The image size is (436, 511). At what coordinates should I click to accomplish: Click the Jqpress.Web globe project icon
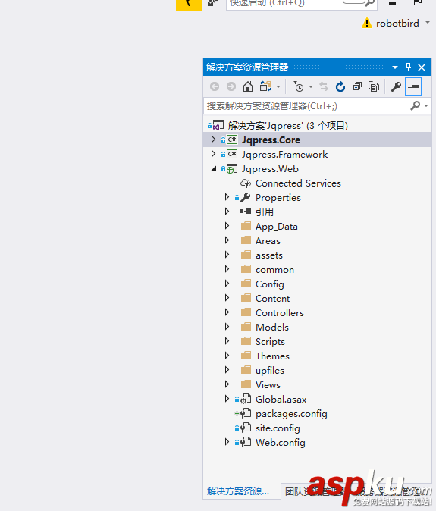pyautogui.click(x=232, y=169)
